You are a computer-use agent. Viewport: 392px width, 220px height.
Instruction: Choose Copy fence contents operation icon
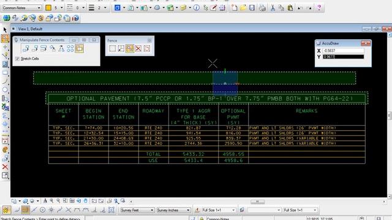[26, 49]
